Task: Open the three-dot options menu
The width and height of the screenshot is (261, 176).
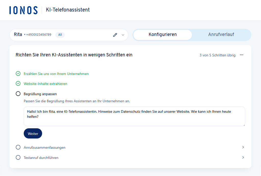Action: tap(242, 55)
